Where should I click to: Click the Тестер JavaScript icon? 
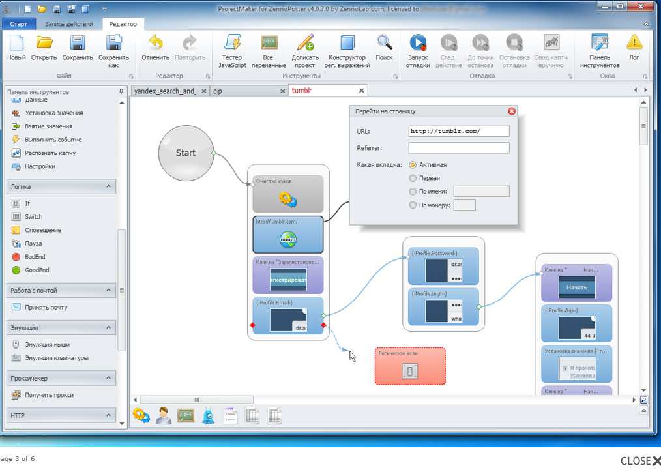click(232, 44)
